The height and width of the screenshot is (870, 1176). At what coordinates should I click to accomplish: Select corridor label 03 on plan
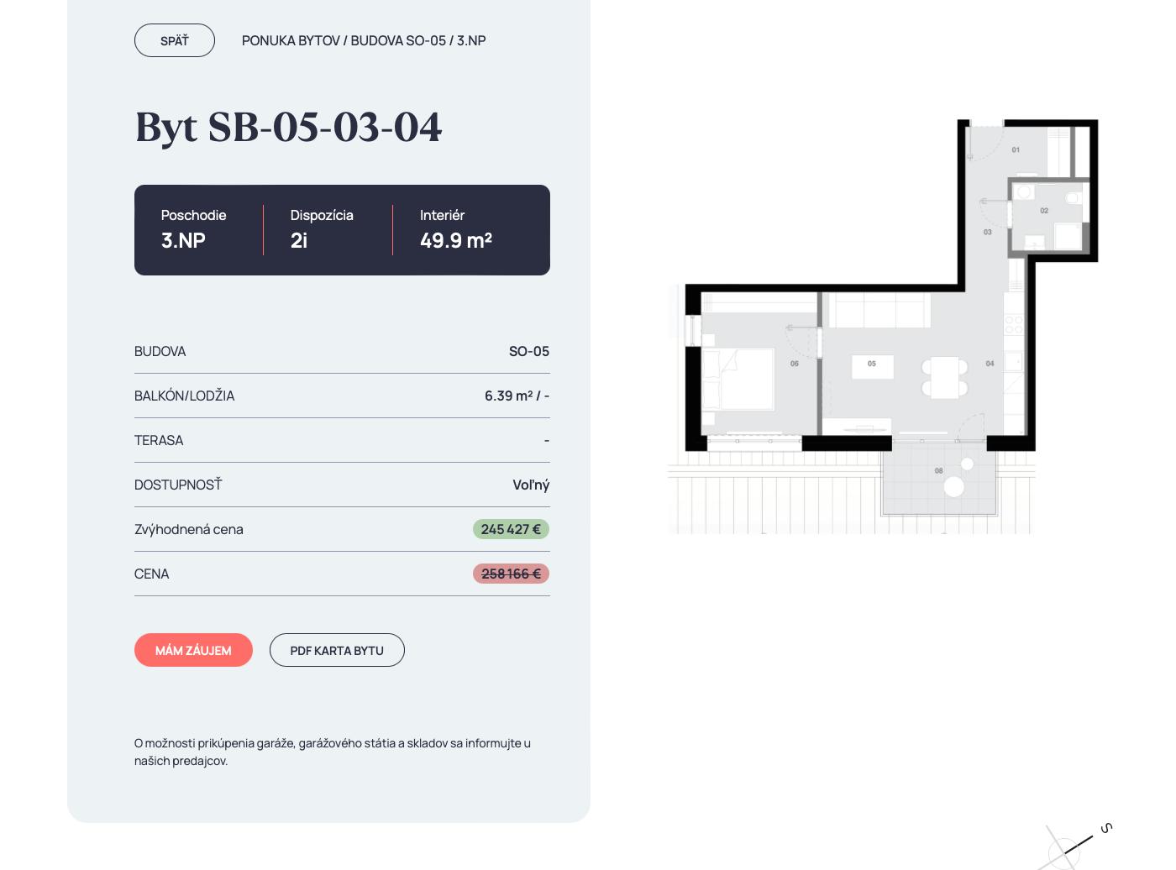click(x=988, y=232)
